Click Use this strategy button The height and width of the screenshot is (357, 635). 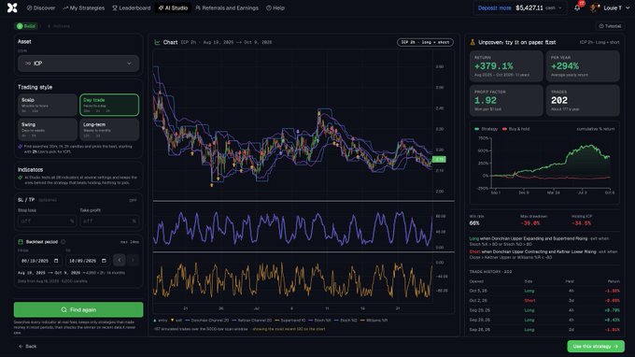(596, 347)
